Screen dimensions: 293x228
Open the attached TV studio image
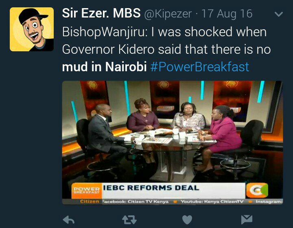click(x=172, y=142)
